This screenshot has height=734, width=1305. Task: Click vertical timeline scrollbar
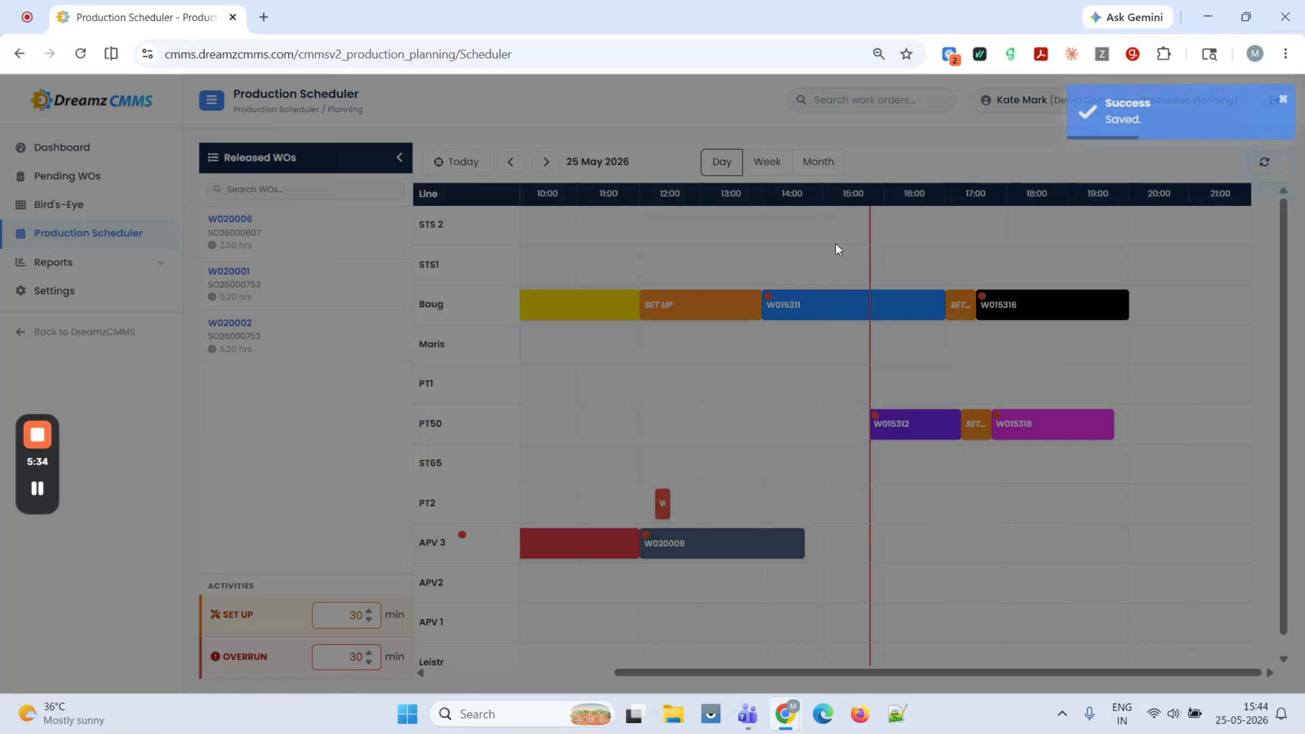pos(1283,416)
